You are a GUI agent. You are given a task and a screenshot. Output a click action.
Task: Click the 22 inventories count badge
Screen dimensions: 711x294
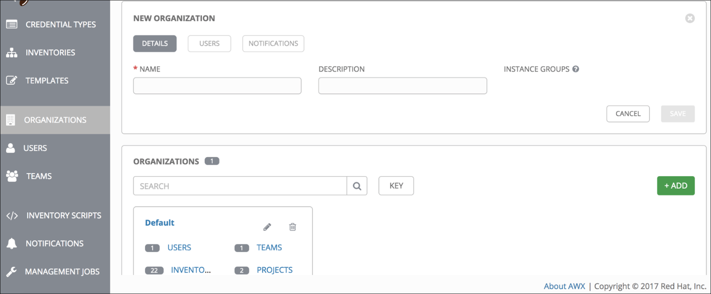(154, 270)
